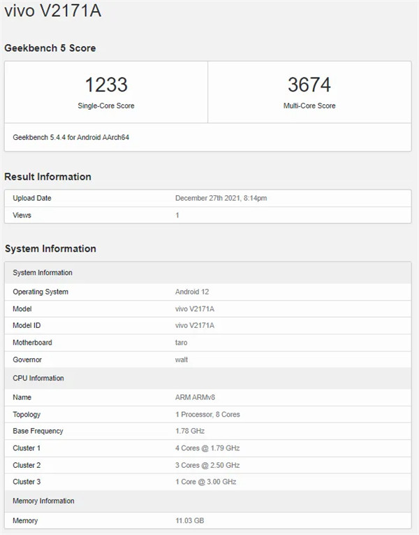Click the System Information section heading
Viewport: 419px width, 535px height.
(x=50, y=249)
